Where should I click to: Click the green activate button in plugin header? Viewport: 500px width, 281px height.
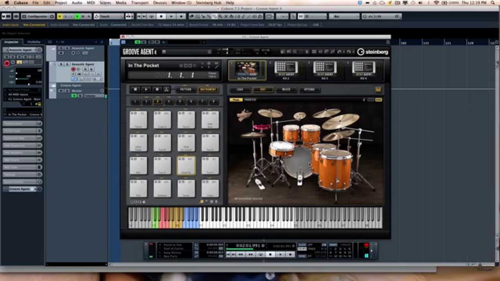[137, 42]
